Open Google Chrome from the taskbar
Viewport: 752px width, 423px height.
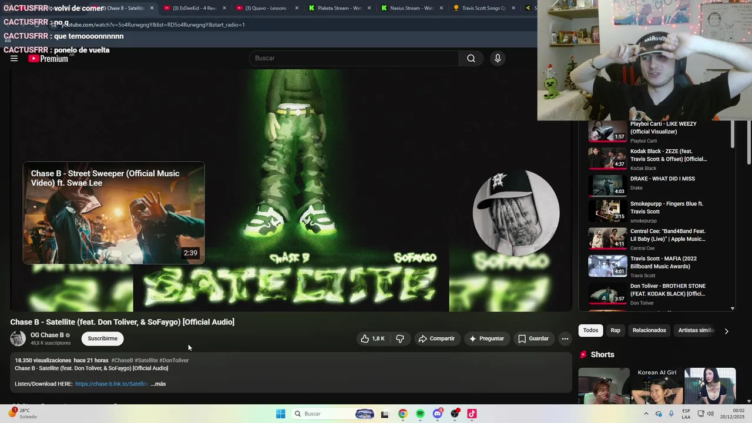pos(402,414)
